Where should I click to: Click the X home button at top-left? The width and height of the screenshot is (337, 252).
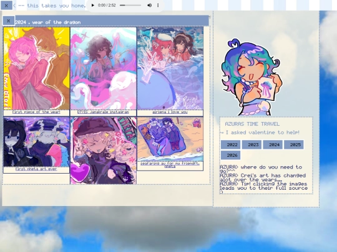[x=6, y=6]
